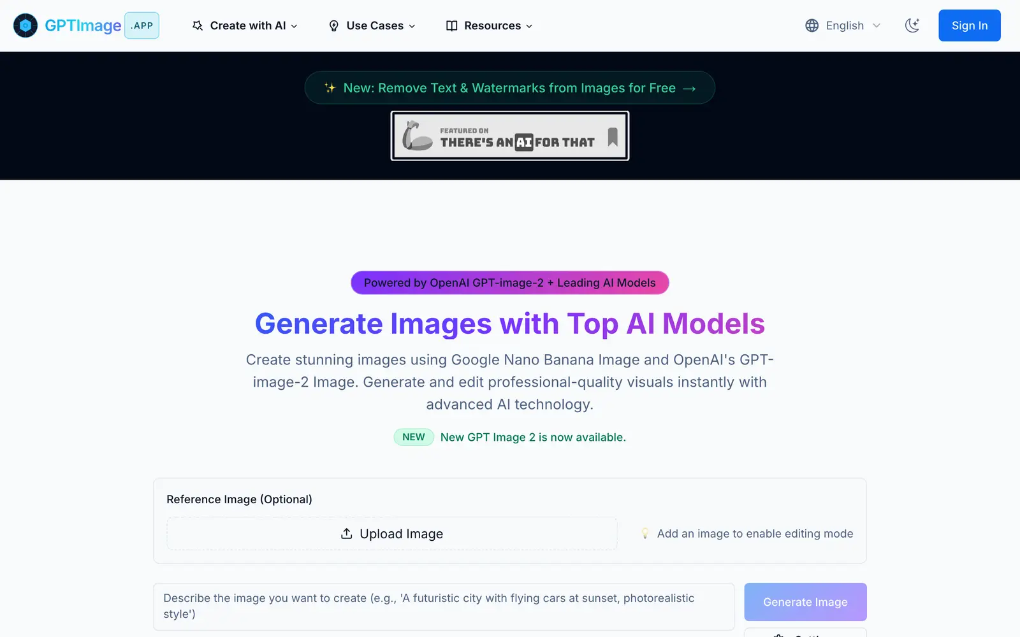
Task: Click the flexing arm icon on featured badge
Action: [x=417, y=136]
